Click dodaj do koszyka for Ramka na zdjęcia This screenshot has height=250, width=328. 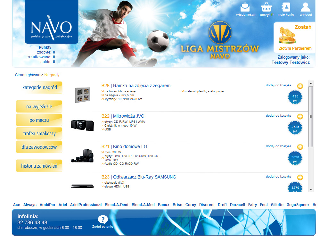coord(278,85)
